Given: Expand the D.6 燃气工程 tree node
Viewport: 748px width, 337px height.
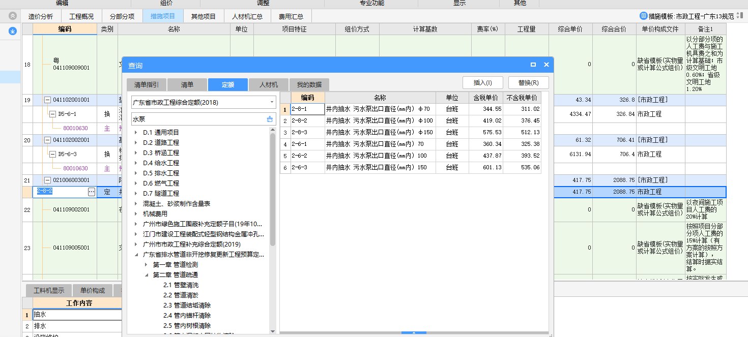Looking at the screenshot, I should coord(136,183).
